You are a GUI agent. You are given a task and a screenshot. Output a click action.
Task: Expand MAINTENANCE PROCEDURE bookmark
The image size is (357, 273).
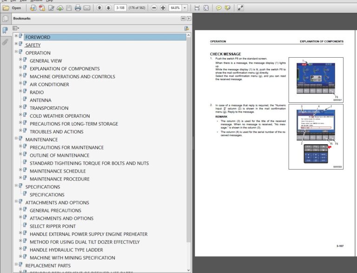coord(20,178)
